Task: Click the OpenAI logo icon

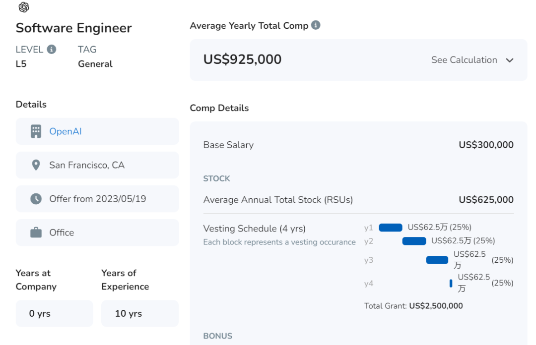Action: [24, 7]
